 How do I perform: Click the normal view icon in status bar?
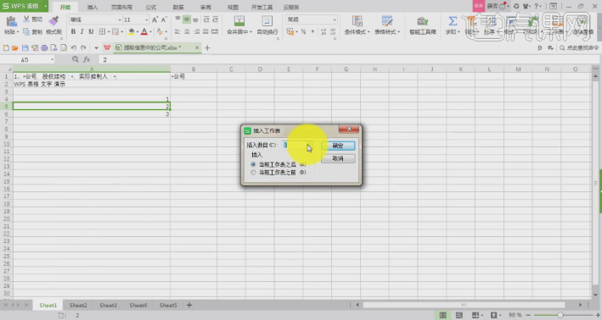(442, 315)
